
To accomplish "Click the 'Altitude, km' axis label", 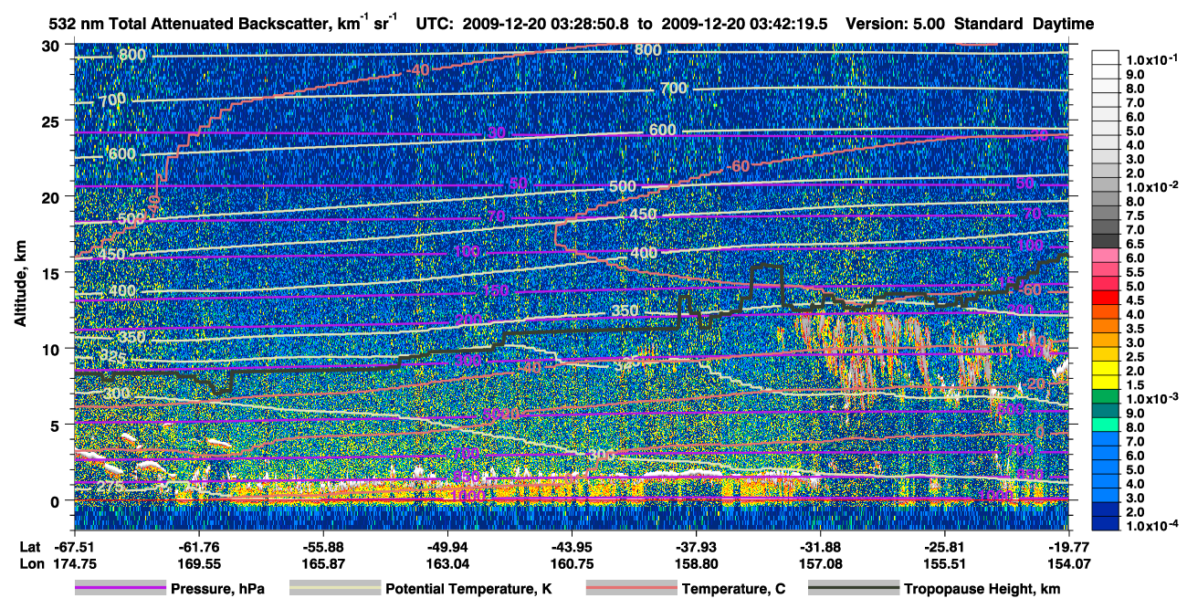I will (x=19, y=285).
